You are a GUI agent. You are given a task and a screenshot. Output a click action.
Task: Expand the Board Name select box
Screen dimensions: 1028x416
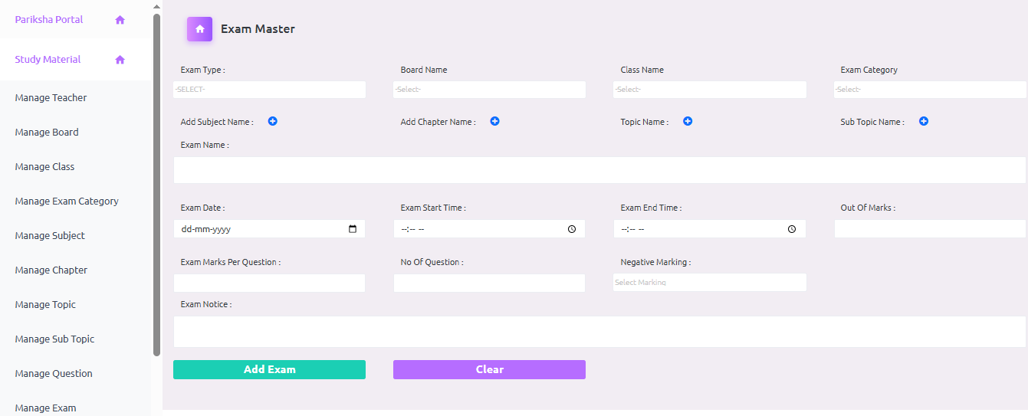coord(489,90)
